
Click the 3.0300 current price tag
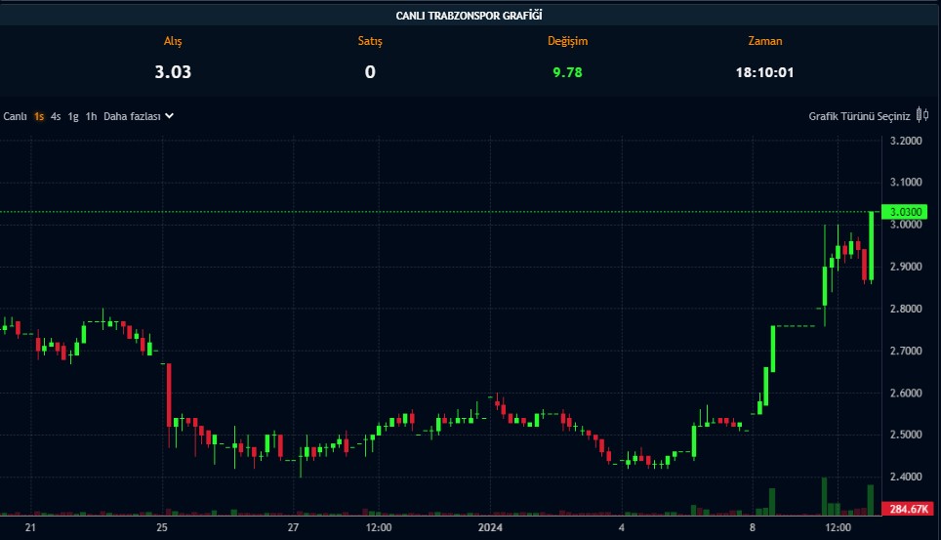tap(904, 212)
